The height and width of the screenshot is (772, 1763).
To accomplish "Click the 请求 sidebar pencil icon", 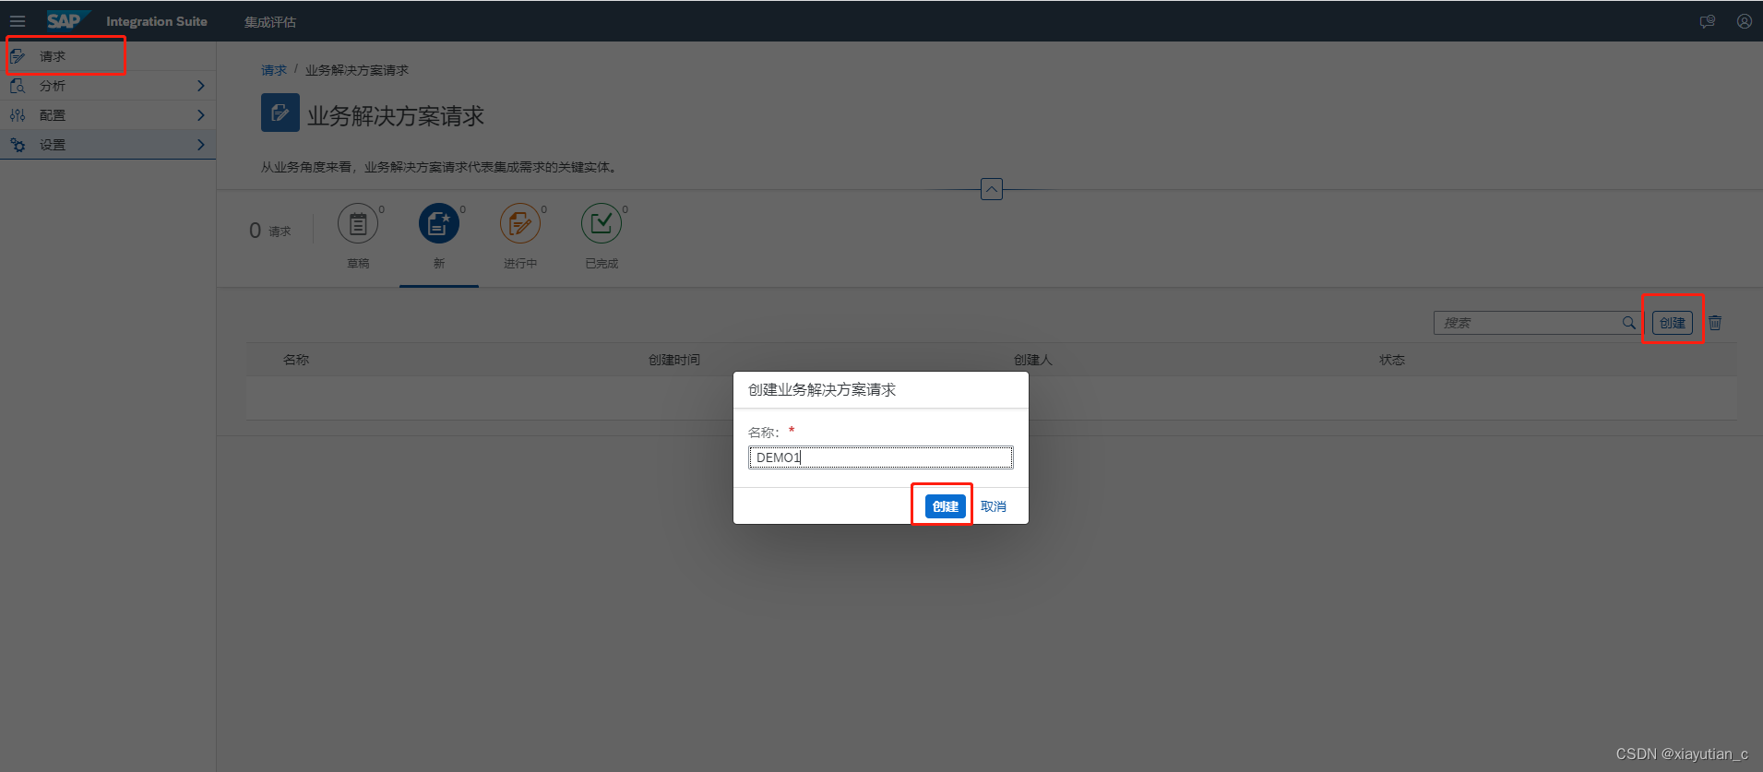I will tap(18, 56).
